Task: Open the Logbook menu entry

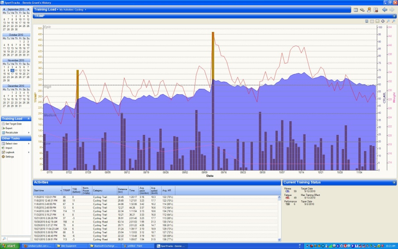Action: pos(10,152)
